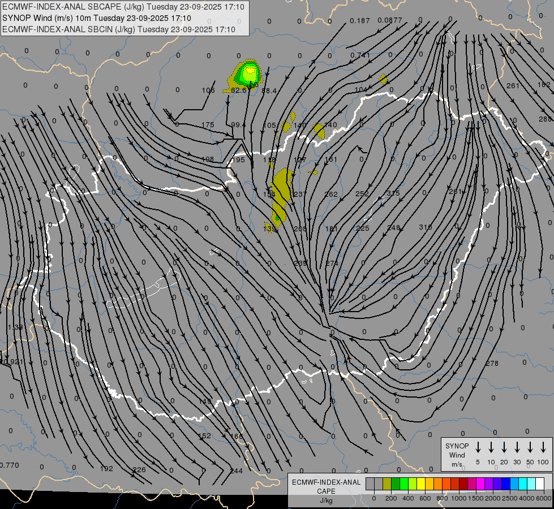The height and width of the screenshot is (509, 554).
Task: Click the grid value '315'
Action: (393, 193)
